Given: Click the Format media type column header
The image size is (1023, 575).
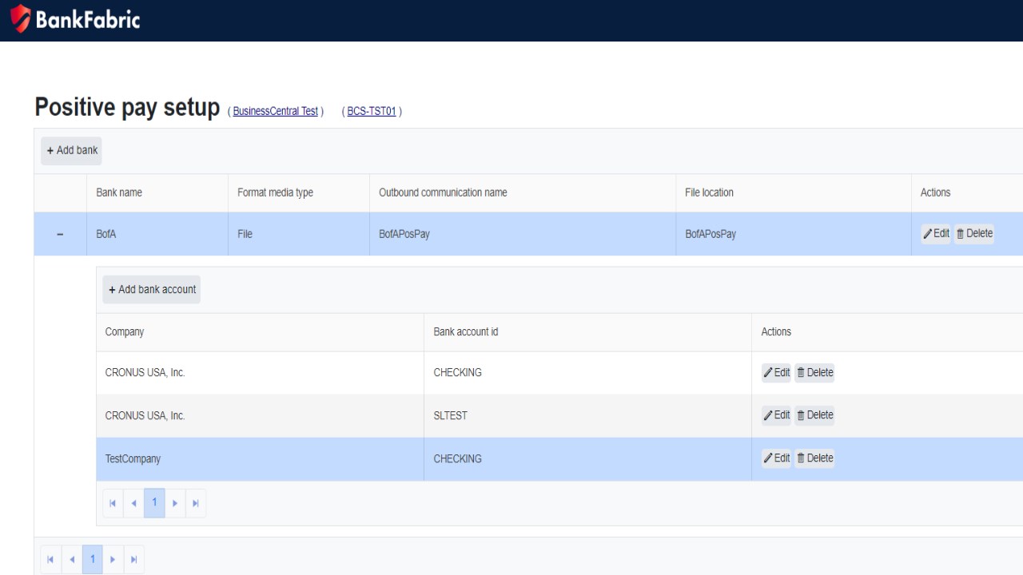Looking at the screenshot, I should tap(299, 192).
